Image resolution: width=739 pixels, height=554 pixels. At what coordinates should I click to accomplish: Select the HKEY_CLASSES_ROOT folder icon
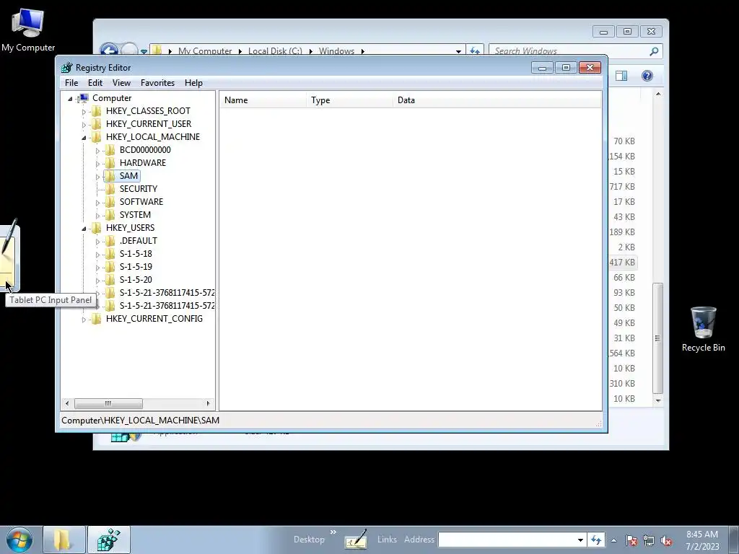[96, 110]
